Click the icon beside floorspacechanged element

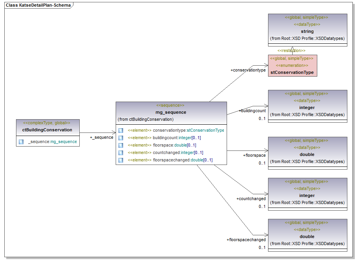click(x=121, y=160)
